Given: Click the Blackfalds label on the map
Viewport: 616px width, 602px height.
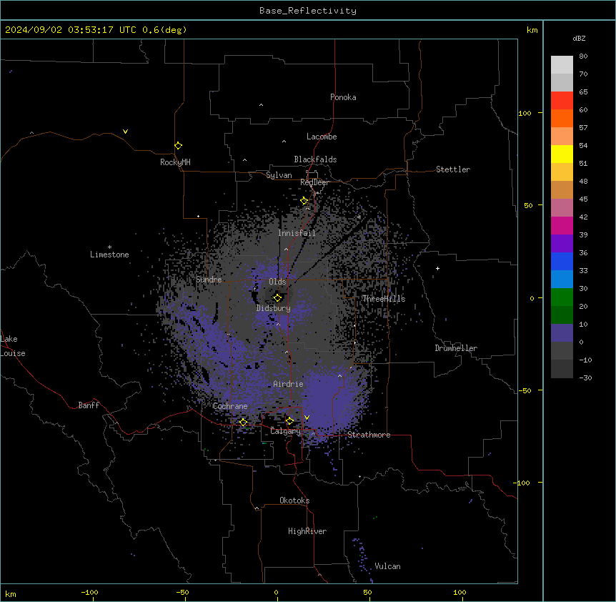Looking at the screenshot, I should pos(315,159).
